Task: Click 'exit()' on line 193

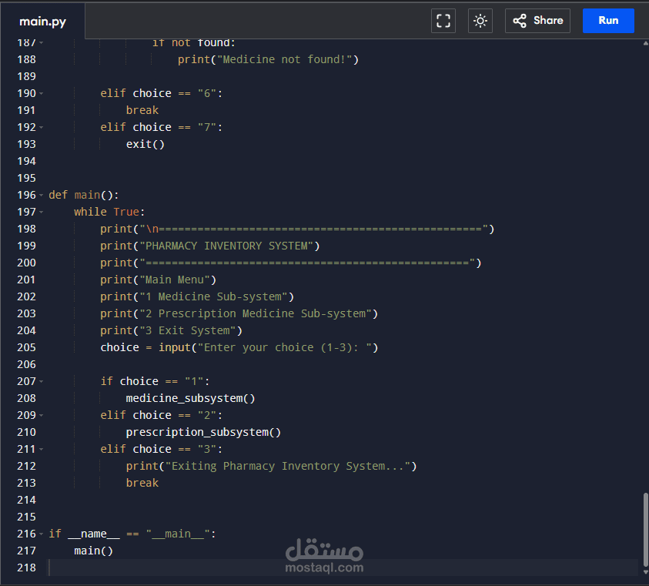Action: coord(146,144)
